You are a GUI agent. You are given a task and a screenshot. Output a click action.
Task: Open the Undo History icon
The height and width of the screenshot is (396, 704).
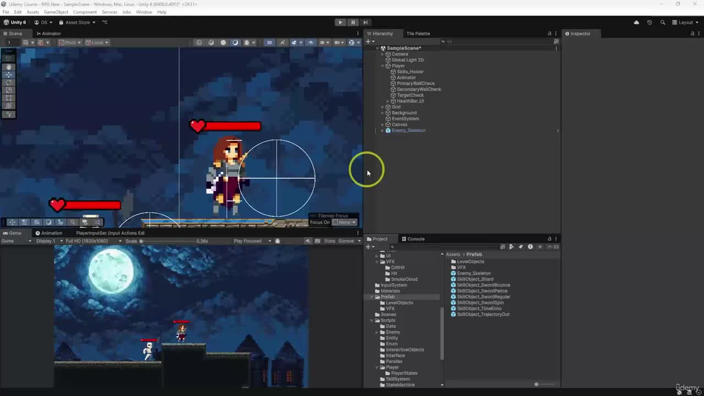point(650,23)
